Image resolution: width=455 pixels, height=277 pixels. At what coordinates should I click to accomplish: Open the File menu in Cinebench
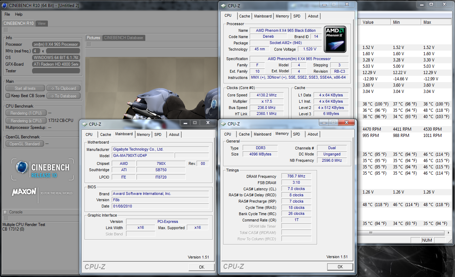click(7, 14)
